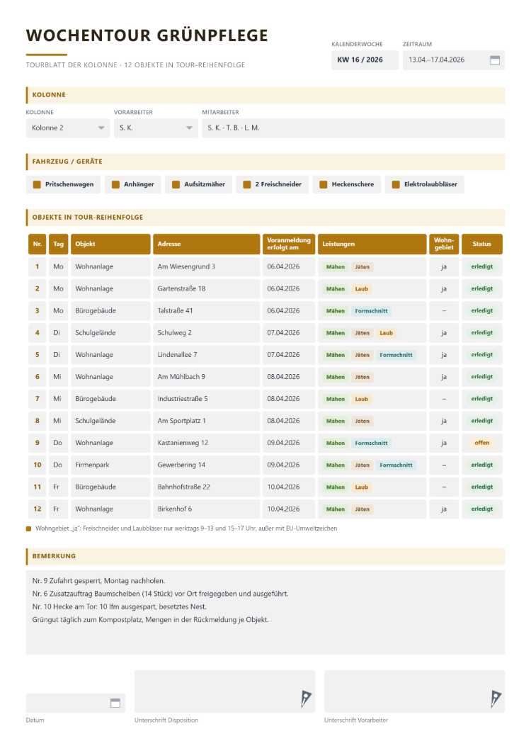Click the Tag column header
The height and width of the screenshot is (751, 531).
[x=59, y=244]
